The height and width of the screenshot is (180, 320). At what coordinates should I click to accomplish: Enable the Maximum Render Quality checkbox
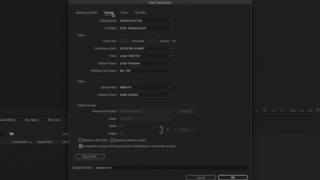[x=112, y=140]
